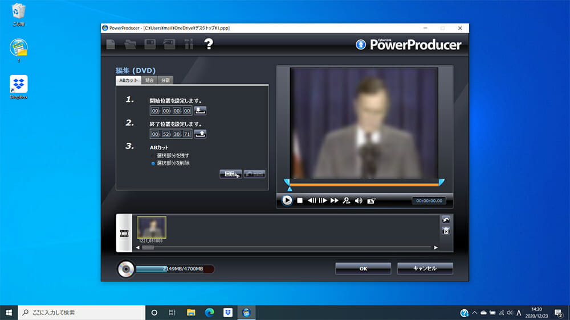The height and width of the screenshot is (320, 570).
Task: Click the left blue mark-in handle
Action: click(x=287, y=182)
